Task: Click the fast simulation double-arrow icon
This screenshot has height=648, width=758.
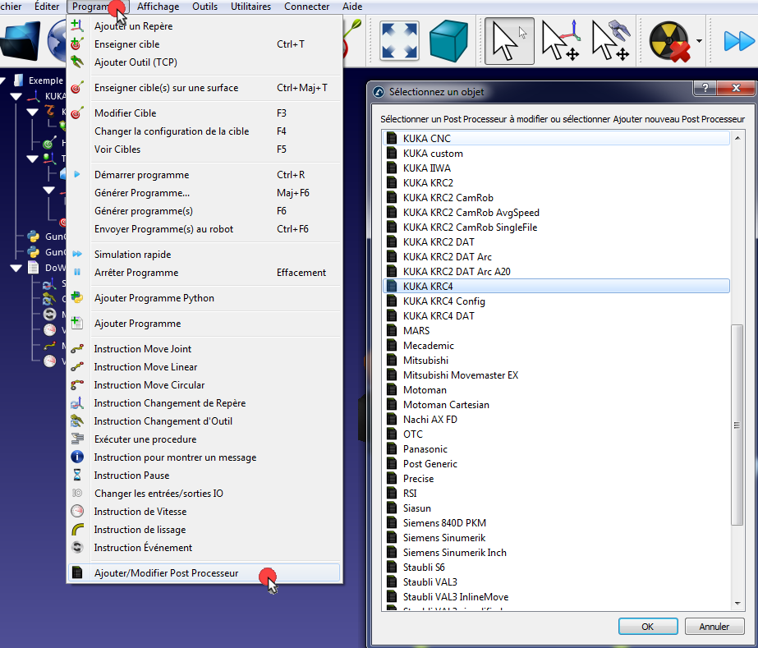Action: point(738,41)
